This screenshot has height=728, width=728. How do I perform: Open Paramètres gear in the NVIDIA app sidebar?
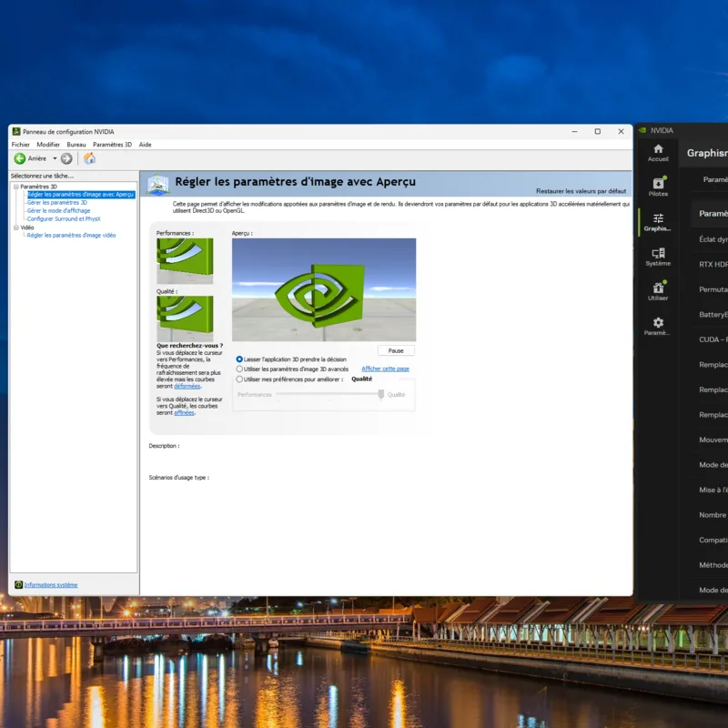(x=658, y=327)
